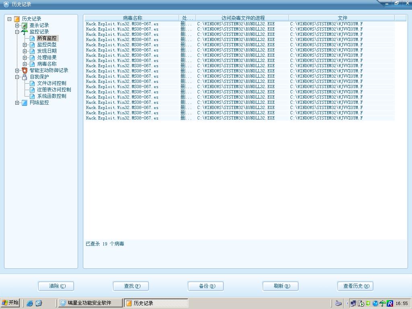
Task: Click the 所有监控 document icon
Action: pos(32,38)
